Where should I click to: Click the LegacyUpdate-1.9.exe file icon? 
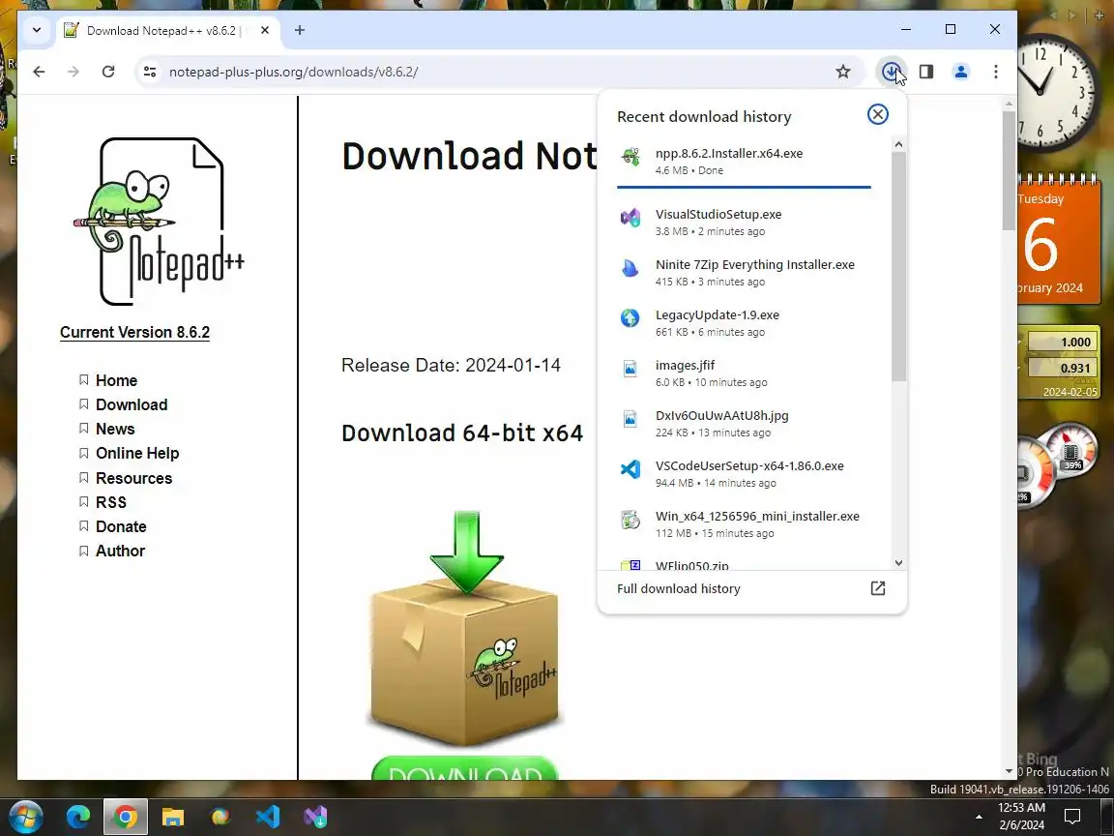[x=630, y=317]
